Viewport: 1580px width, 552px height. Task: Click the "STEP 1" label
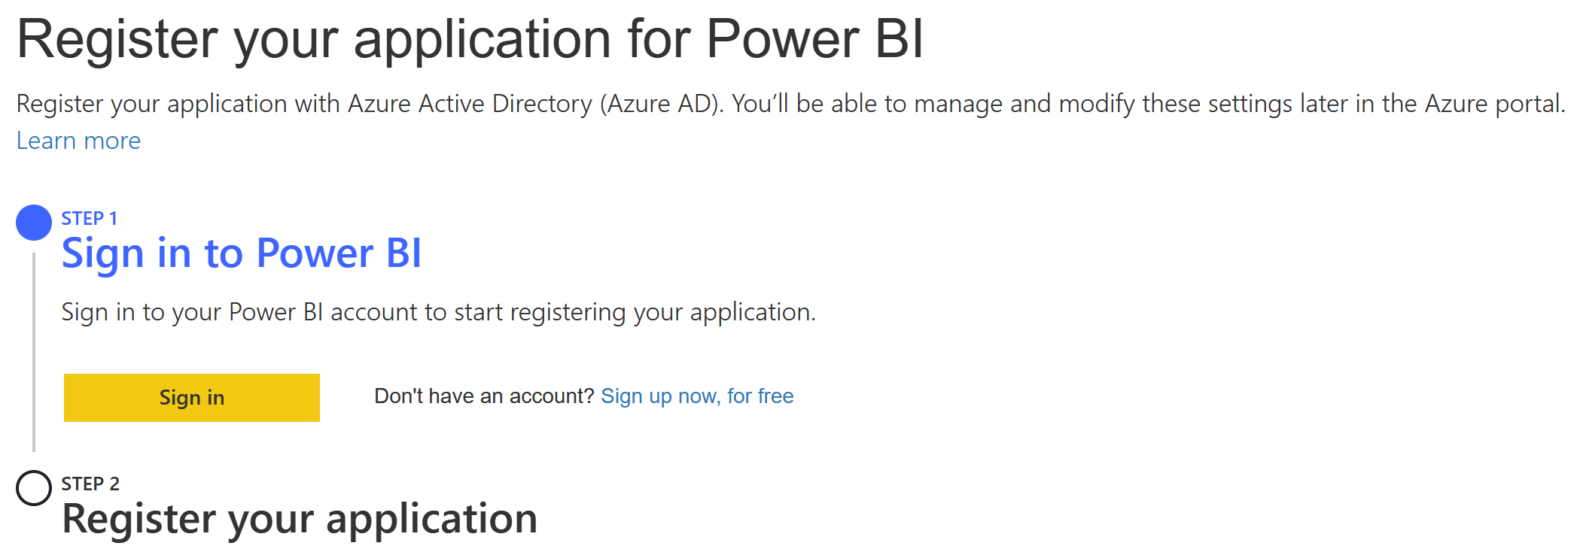click(x=89, y=219)
